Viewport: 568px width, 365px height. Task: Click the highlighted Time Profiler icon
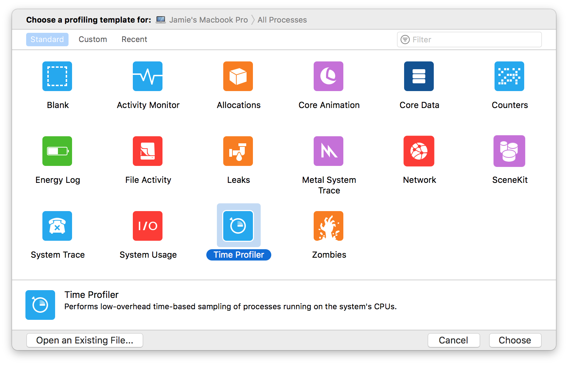pos(238,226)
